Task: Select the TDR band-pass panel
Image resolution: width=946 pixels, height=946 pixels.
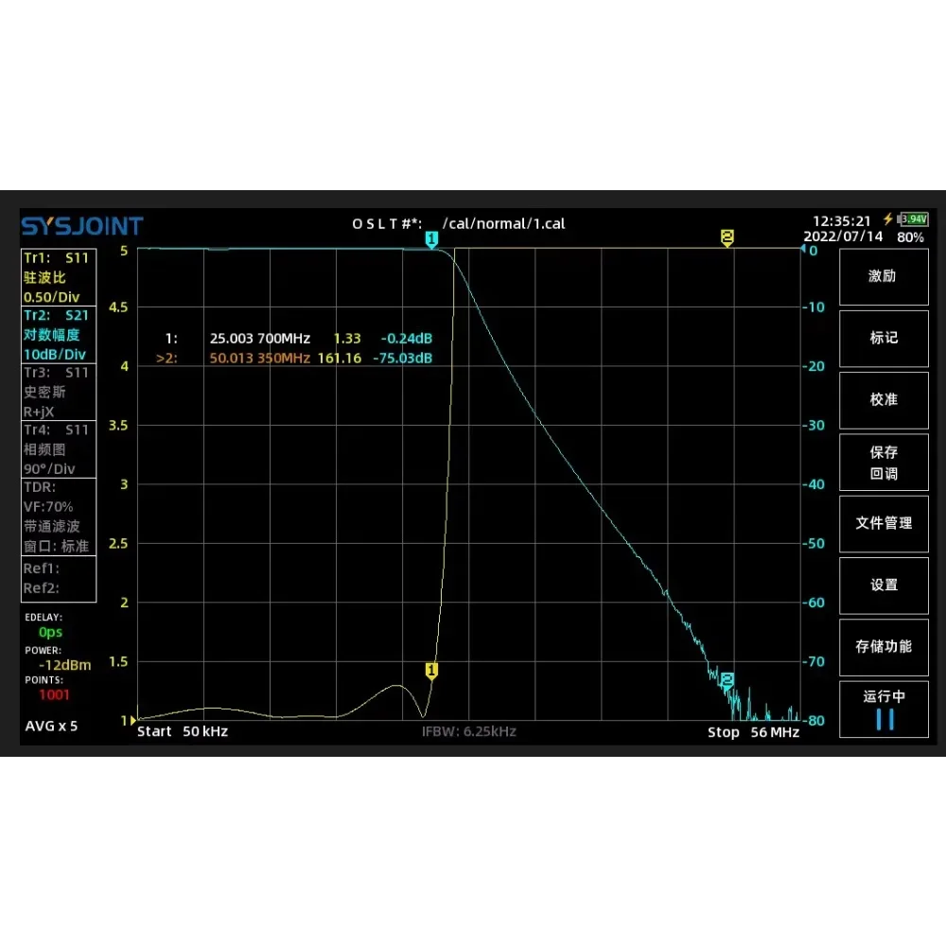Action: tap(59, 517)
